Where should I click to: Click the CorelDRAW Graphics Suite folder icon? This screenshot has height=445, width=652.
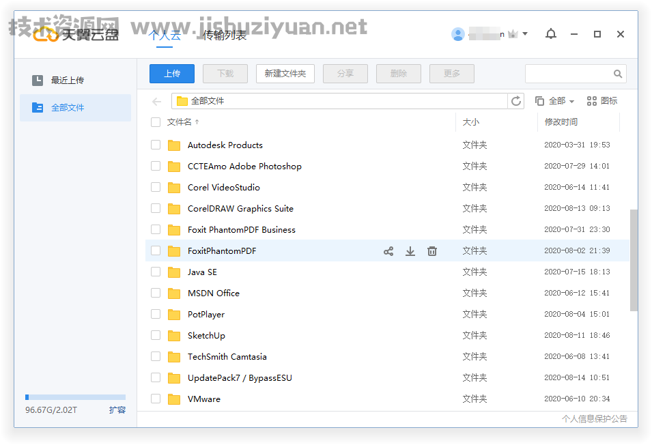[x=174, y=209]
